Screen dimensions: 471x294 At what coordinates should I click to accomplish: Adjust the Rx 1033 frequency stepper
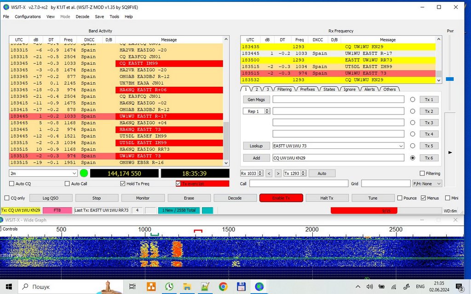260,173
